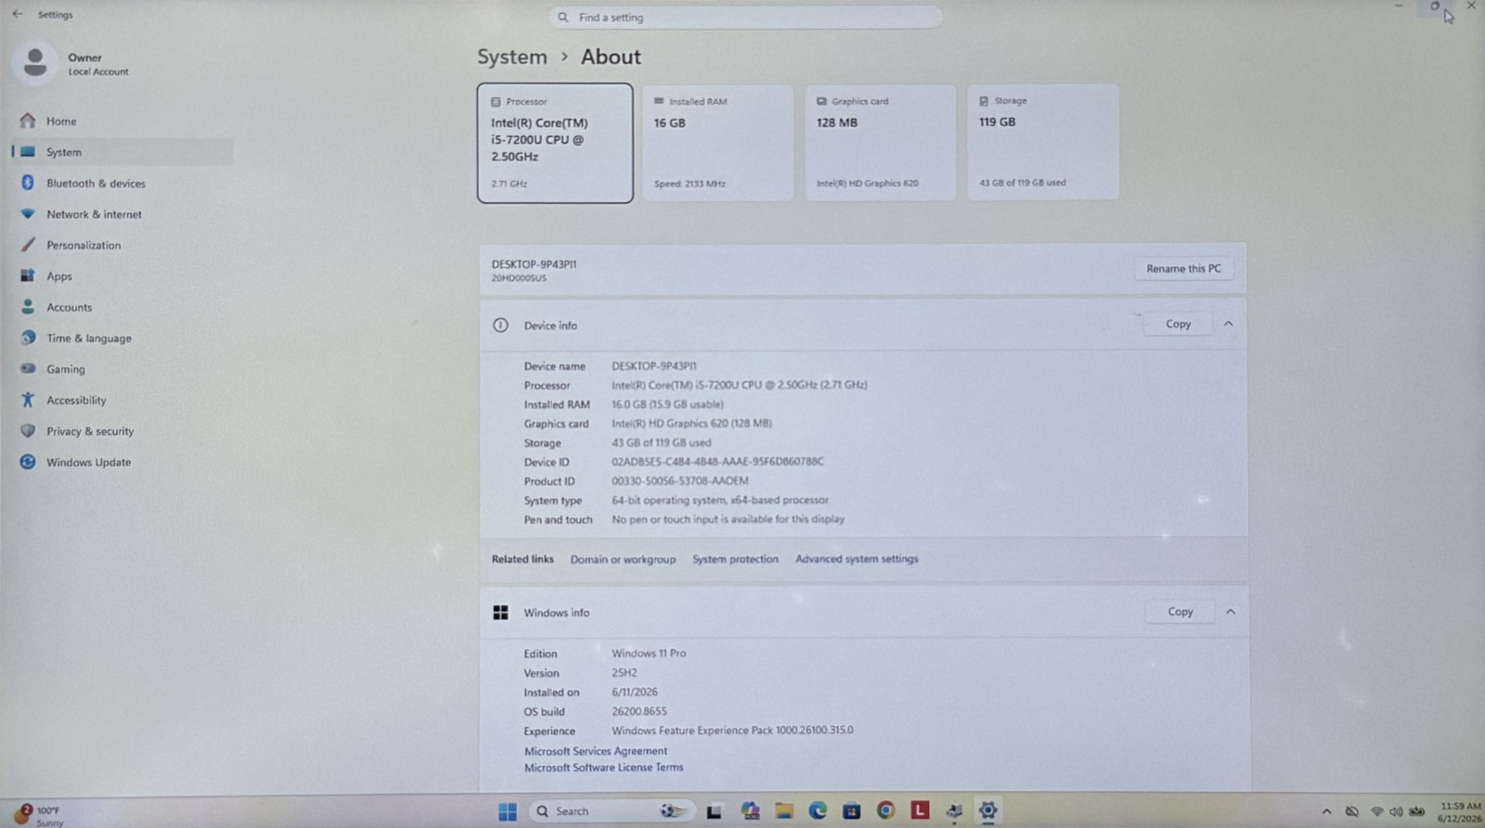Select System in the sidebar

[x=121, y=152]
